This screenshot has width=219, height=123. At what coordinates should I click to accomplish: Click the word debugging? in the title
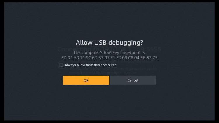click(126, 43)
